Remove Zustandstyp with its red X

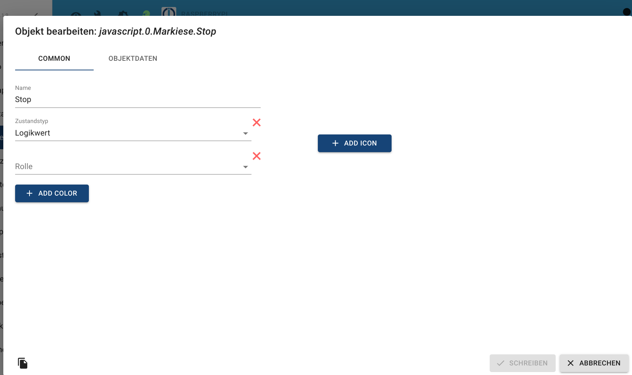coord(257,123)
